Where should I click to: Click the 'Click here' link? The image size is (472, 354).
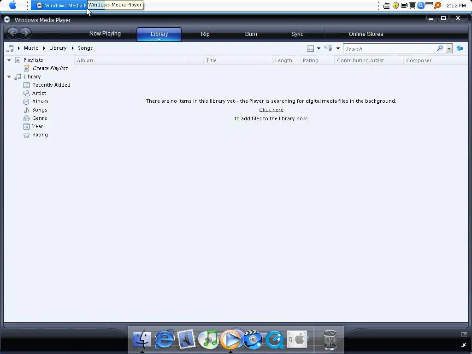[x=271, y=110]
